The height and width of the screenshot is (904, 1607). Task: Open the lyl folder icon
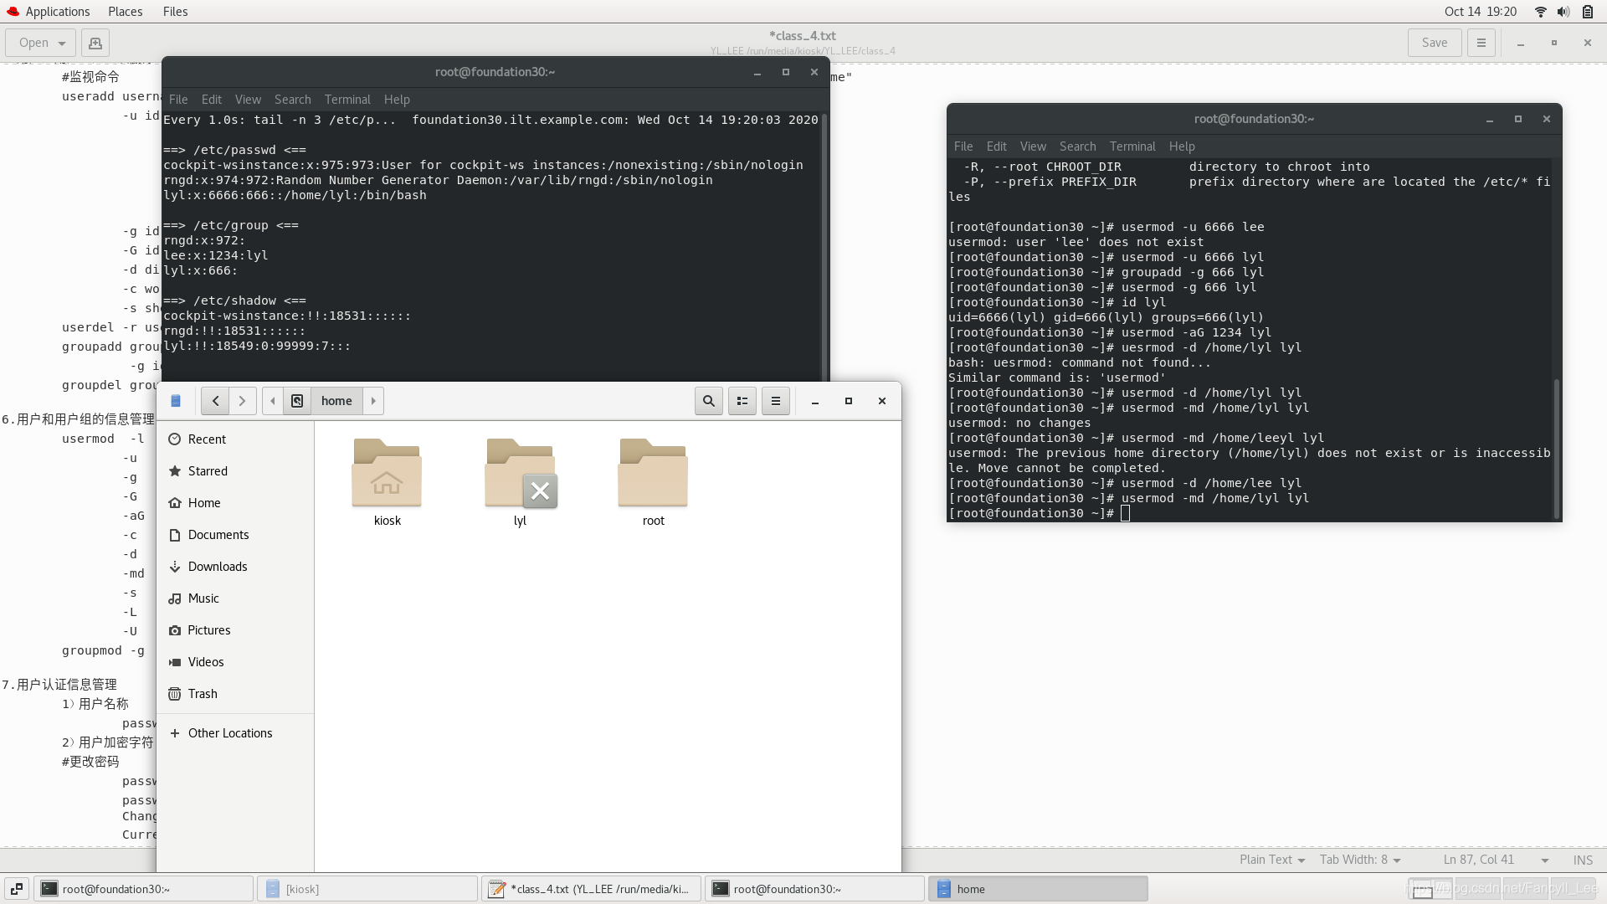coord(520,475)
